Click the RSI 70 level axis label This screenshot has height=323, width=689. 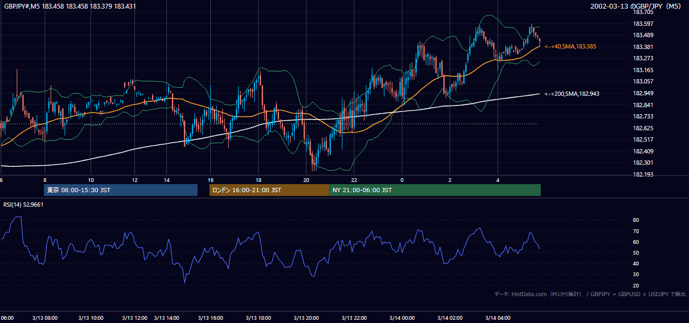click(636, 231)
